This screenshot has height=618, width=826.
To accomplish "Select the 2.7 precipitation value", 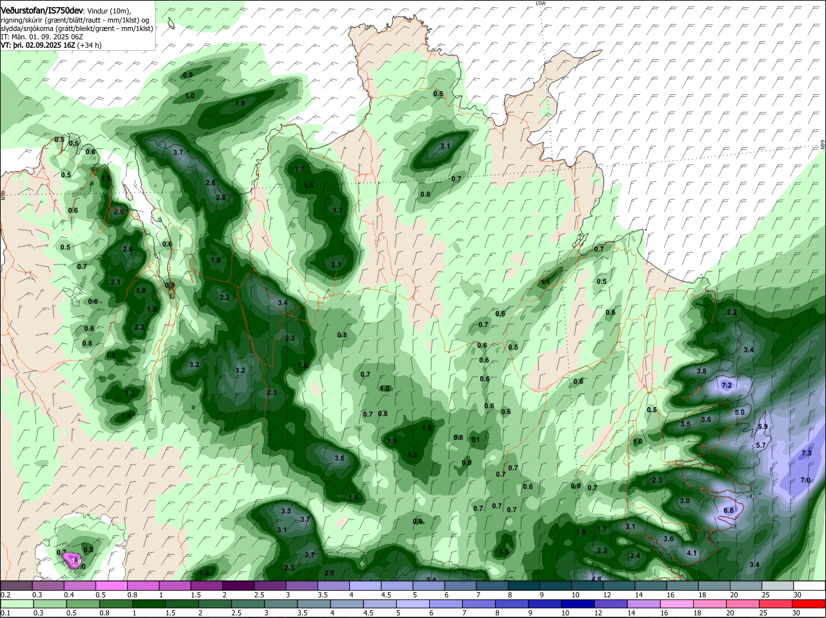I will [x=309, y=555].
